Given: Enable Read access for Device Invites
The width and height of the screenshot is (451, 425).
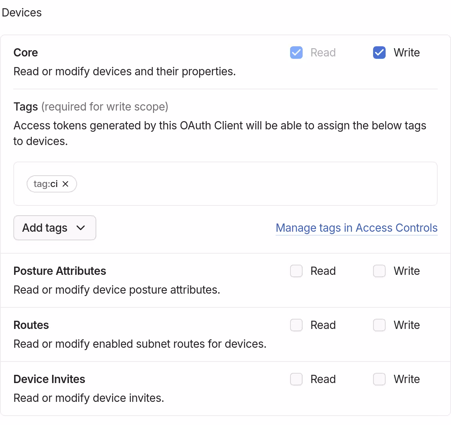Looking at the screenshot, I should [x=296, y=379].
